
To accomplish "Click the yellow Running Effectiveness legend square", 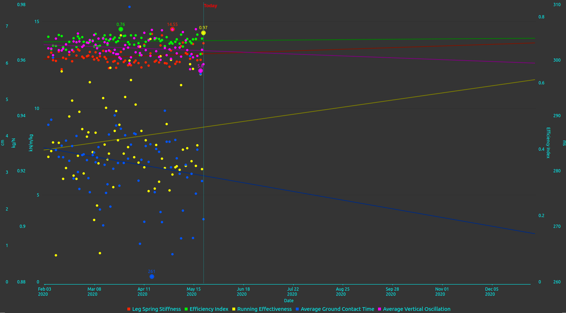I will 234,309.
